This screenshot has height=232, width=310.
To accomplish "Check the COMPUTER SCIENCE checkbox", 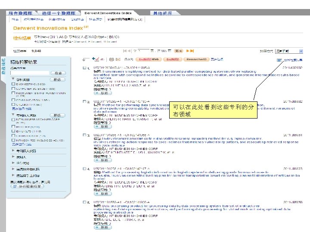I will coord(13,89).
